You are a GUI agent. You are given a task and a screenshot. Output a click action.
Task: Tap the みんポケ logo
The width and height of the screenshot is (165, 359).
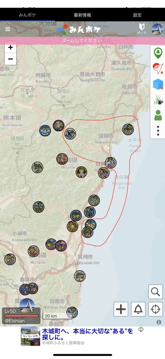point(79,29)
